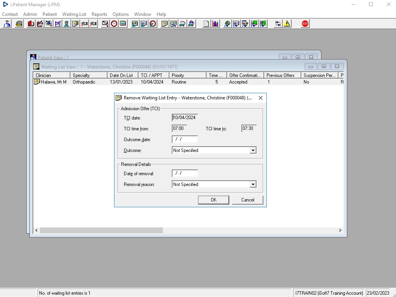Click the empty hospital bed icon
This screenshot has width=396, height=297.
(183, 24)
